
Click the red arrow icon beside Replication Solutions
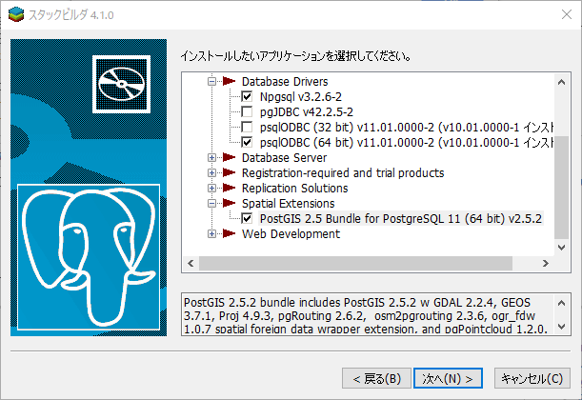pyautogui.click(x=229, y=189)
